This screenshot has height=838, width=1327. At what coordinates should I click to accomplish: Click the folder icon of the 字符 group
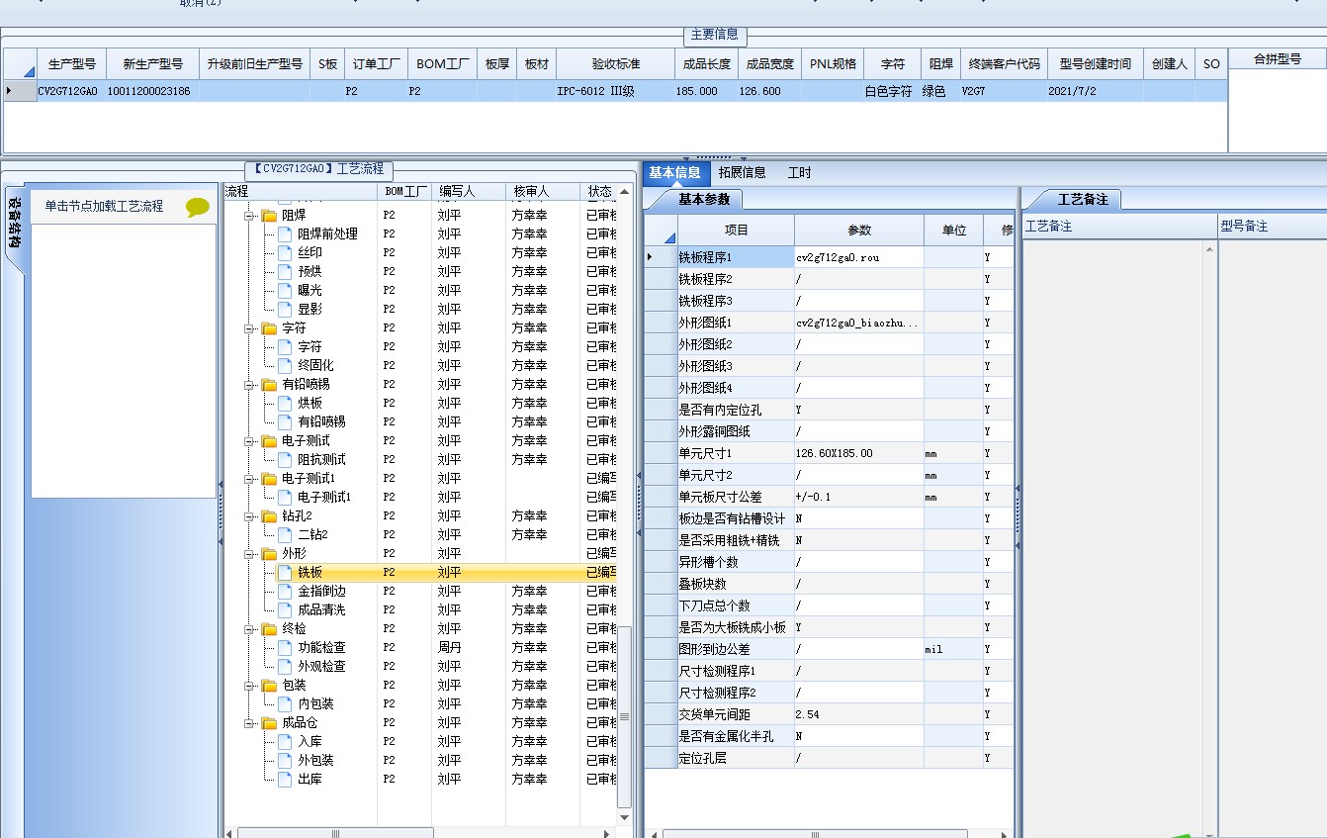click(269, 327)
